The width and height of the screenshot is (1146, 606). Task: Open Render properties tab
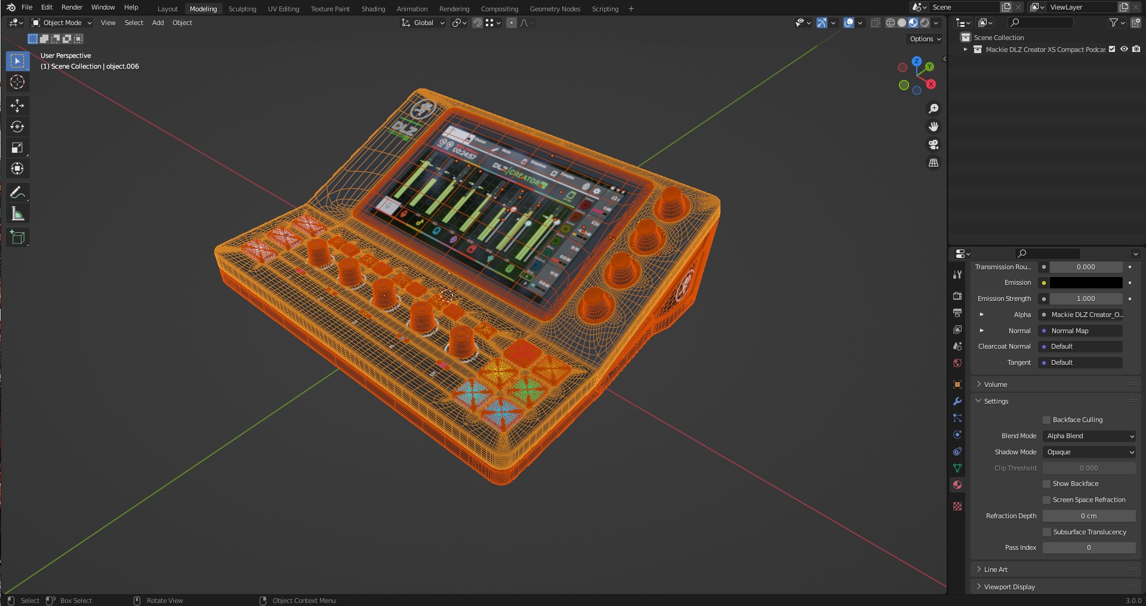(x=957, y=296)
